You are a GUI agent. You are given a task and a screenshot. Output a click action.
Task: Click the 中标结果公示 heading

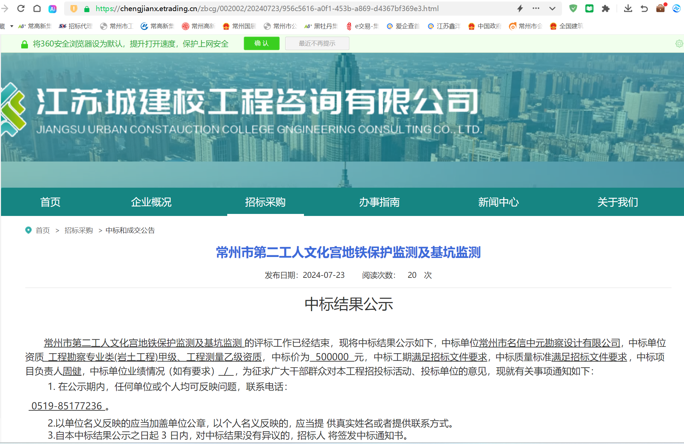coord(348,304)
